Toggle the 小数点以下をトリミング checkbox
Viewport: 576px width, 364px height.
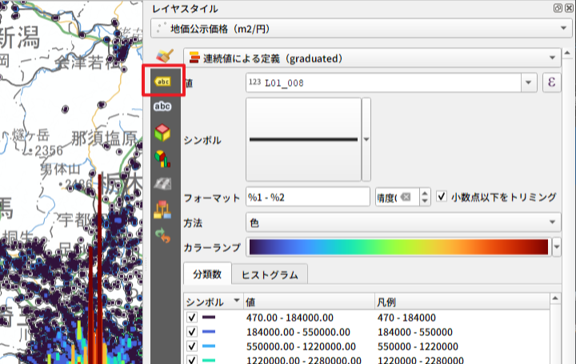pyautogui.click(x=442, y=197)
